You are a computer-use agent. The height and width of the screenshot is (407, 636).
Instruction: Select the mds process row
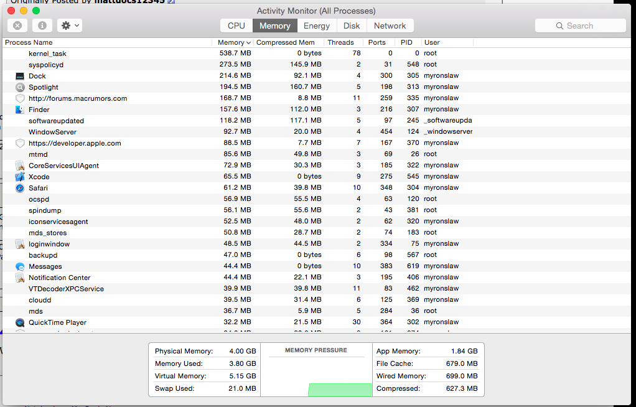pyautogui.click(x=316, y=311)
